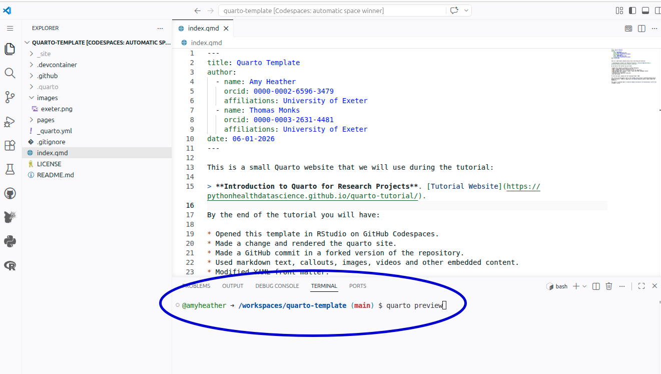The width and height of the screenshot is (661, 374).
Task: Open the Search view in activity bar
Action: click(x=10, y=73)
